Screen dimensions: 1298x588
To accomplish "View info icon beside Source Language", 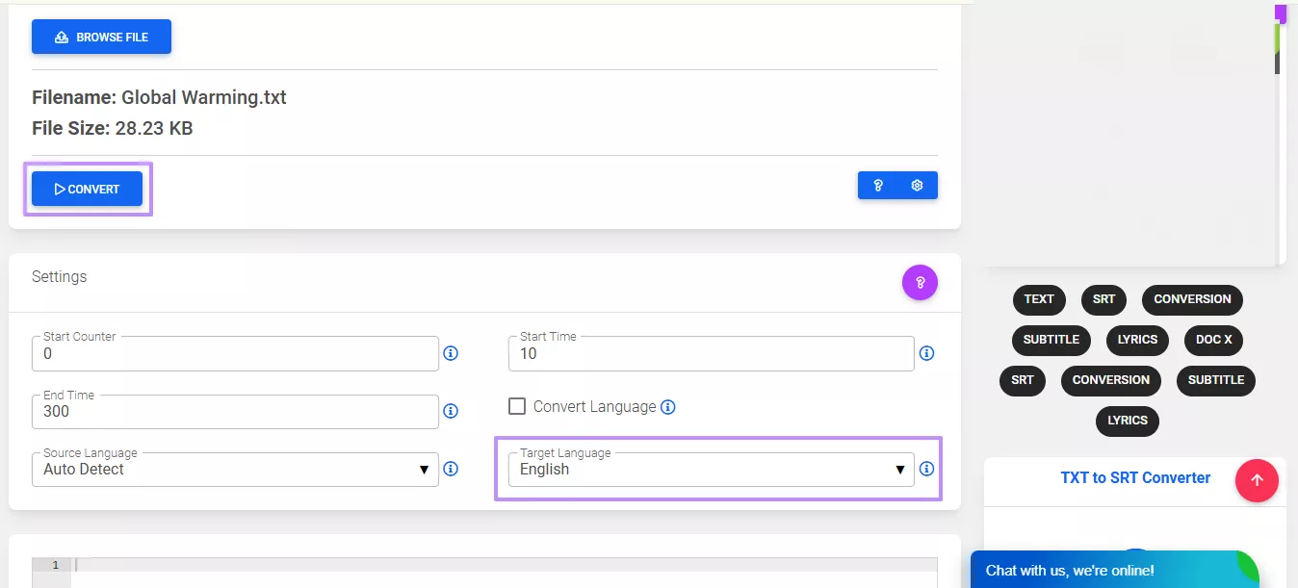I will point(451,469).
